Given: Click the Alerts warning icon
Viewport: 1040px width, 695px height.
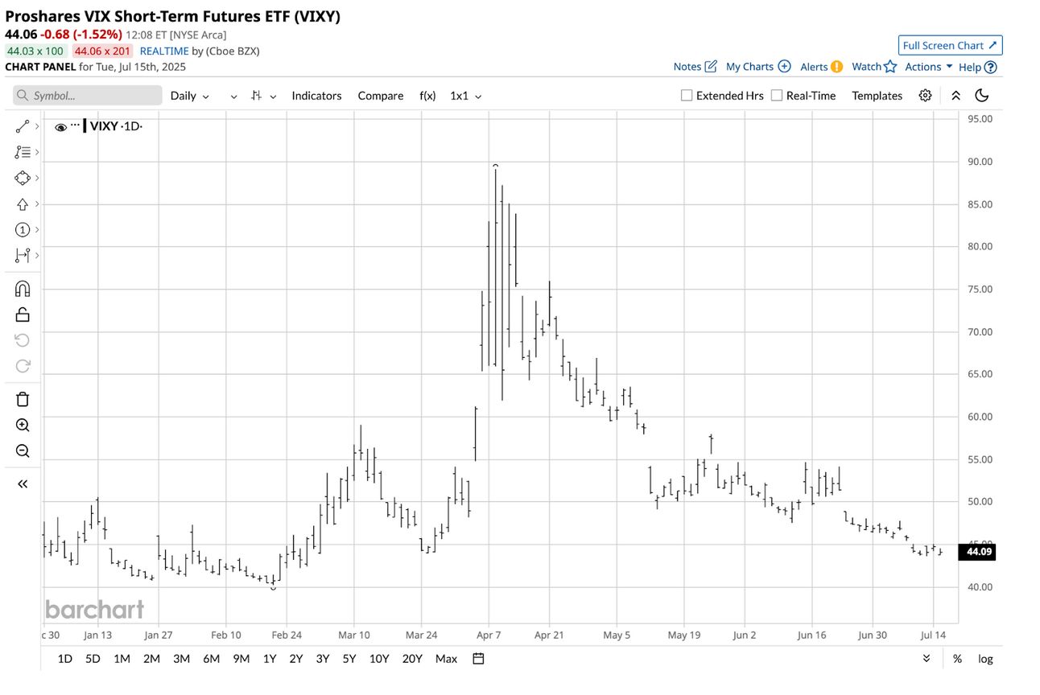Looking at the screenshot, I should [837, 67].
